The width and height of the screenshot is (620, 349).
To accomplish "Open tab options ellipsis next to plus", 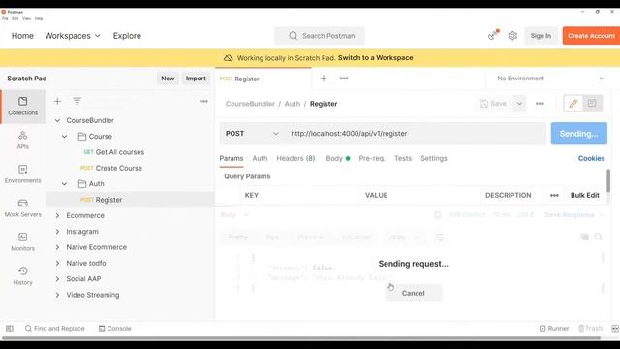I will [344, 79].
